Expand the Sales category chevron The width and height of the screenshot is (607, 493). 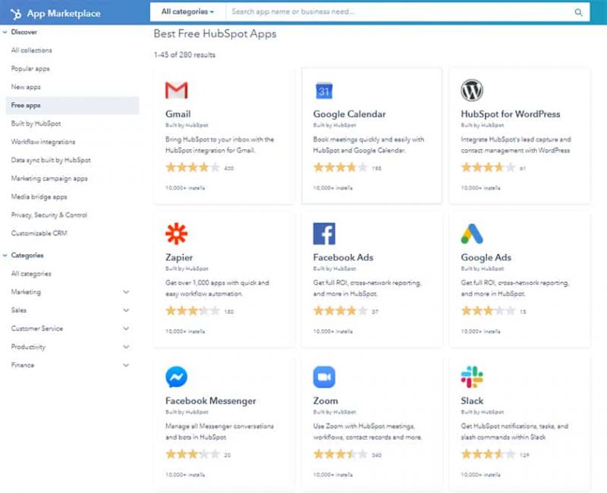[126, 310]
